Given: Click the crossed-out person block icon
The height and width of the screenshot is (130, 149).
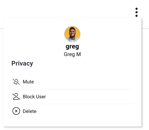Looking at the screenshot, I should (16, 96).
